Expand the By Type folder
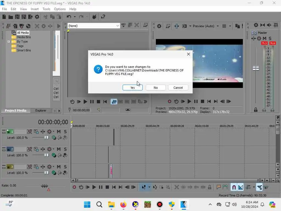The width and height of the screenshot is (281, 211). click(x=9, y=42)
